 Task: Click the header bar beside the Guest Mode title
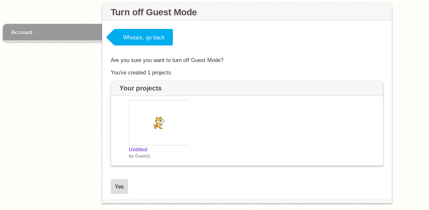click(x=290, y=12)
